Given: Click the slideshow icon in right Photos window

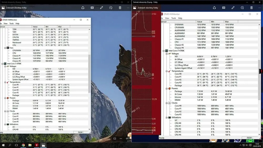Looking at the screenshot, I should click(x=224, y=8).
